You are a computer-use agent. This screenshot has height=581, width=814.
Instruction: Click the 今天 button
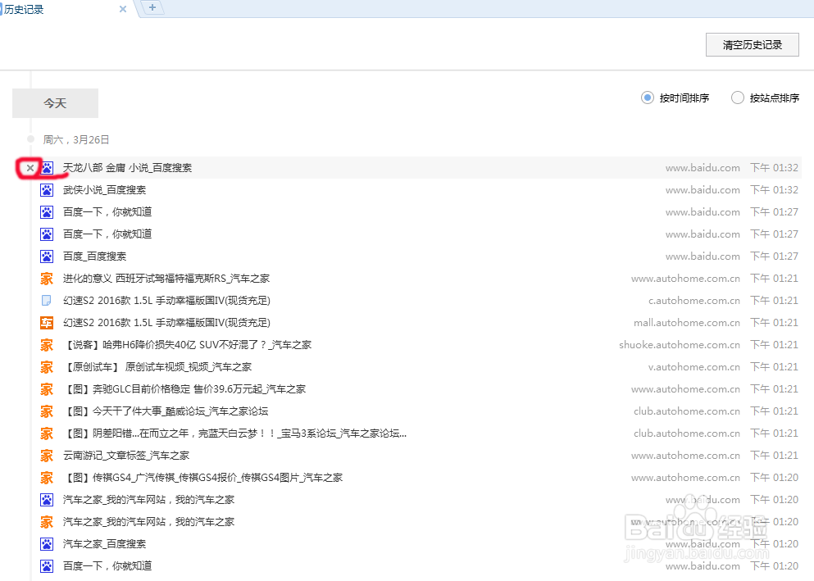55,103
